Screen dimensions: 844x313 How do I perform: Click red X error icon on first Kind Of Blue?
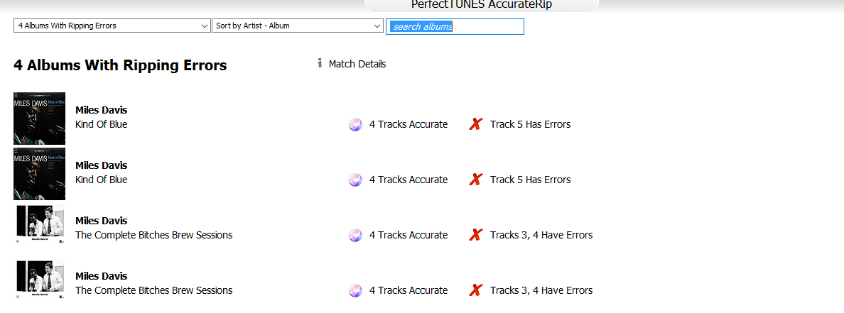[x=476, y=125]
